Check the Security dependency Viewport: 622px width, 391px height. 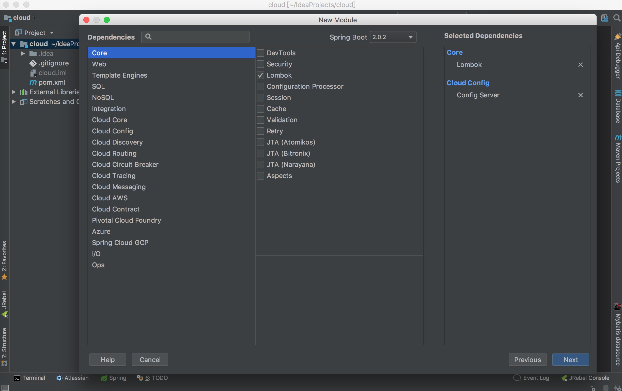(x=260, y=64)
